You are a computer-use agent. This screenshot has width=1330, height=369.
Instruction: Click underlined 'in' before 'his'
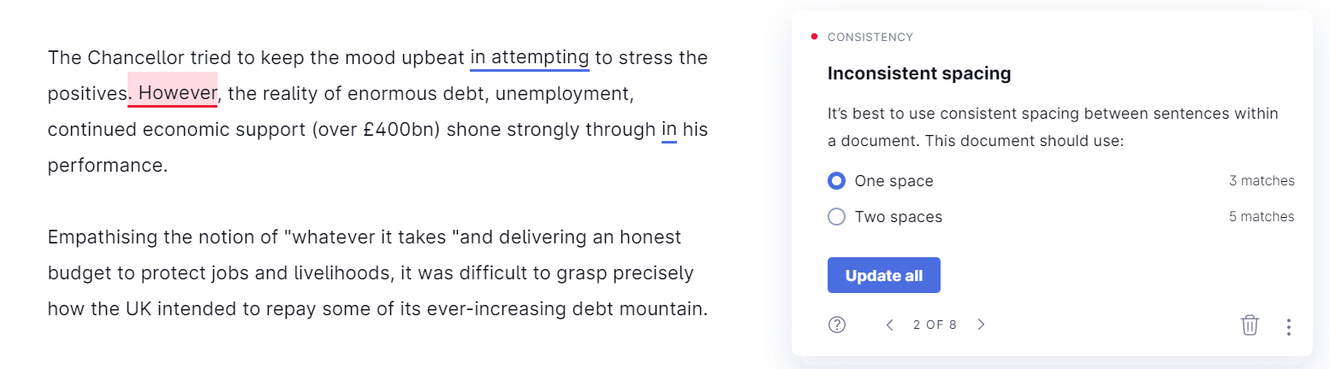pyautogui.click(x=669, y=130)
